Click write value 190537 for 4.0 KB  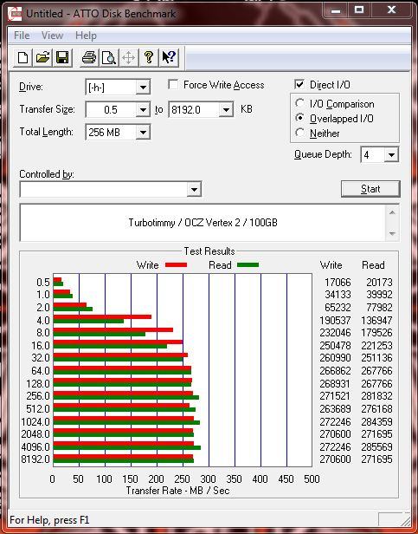tap(335, 320)
